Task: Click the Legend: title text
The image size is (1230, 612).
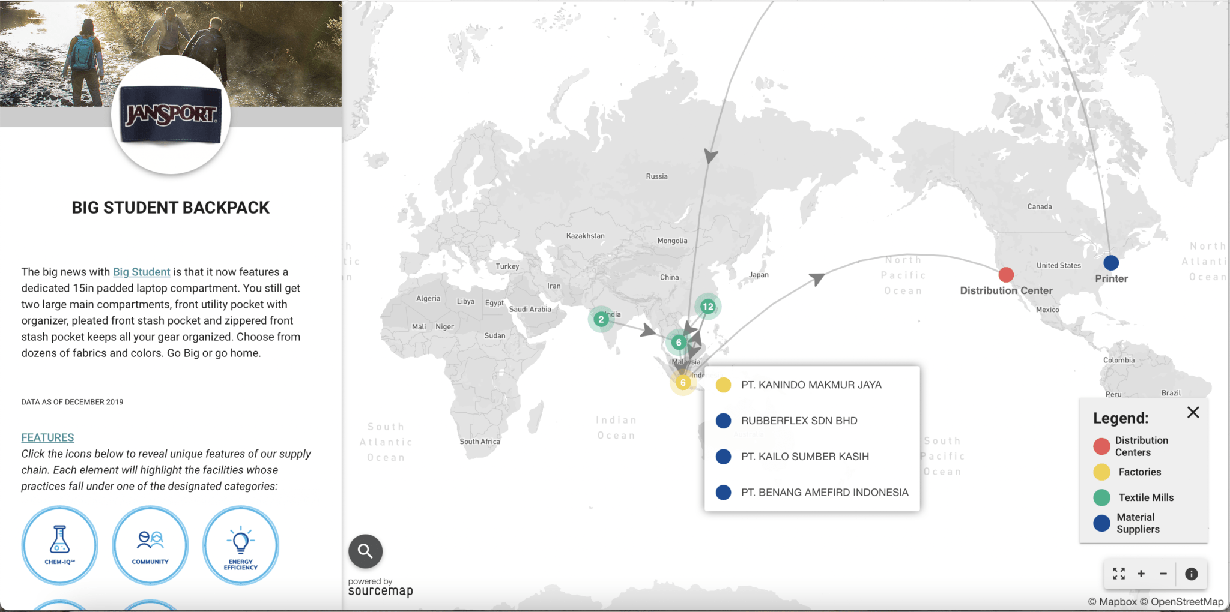Action: tap(1121, 418)
